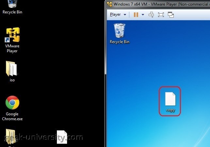Enter full screen mode in VMware Player
Viewport: 210px width, 147px height.
click(x=161, y=15)
